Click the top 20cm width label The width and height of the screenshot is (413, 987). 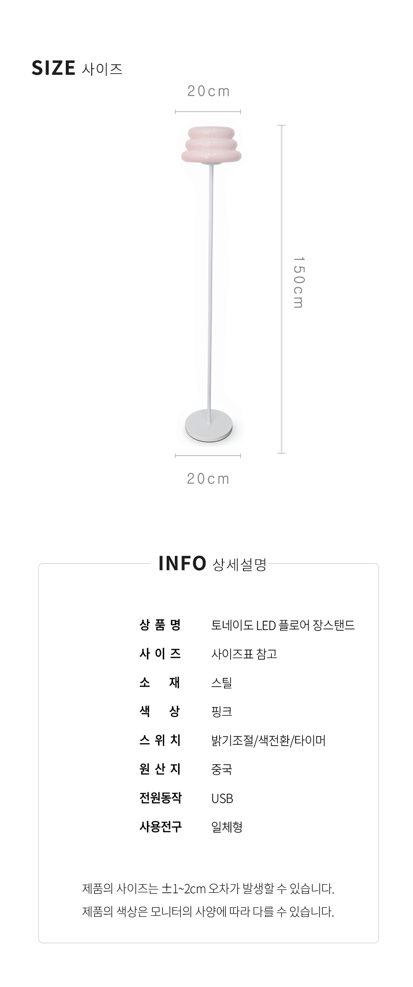[x=208, y=91]
